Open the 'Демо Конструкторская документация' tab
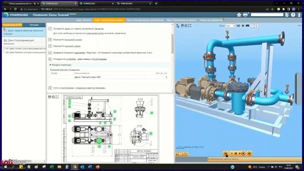 [145, 20]
